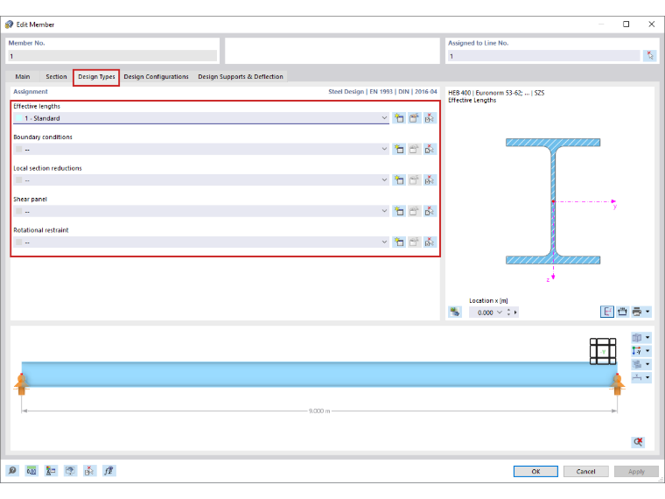Toggle section axes display button
The image size is (665, 499).
[x=607, y=312]
